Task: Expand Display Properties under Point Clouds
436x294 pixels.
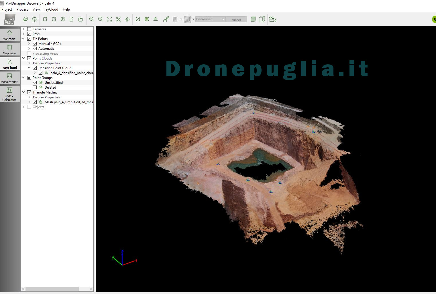Action: (29, 63)
